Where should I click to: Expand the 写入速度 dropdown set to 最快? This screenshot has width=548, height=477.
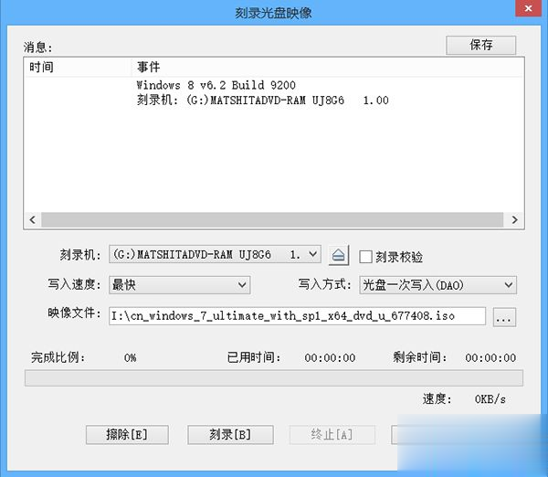click(x=179, y=285)
